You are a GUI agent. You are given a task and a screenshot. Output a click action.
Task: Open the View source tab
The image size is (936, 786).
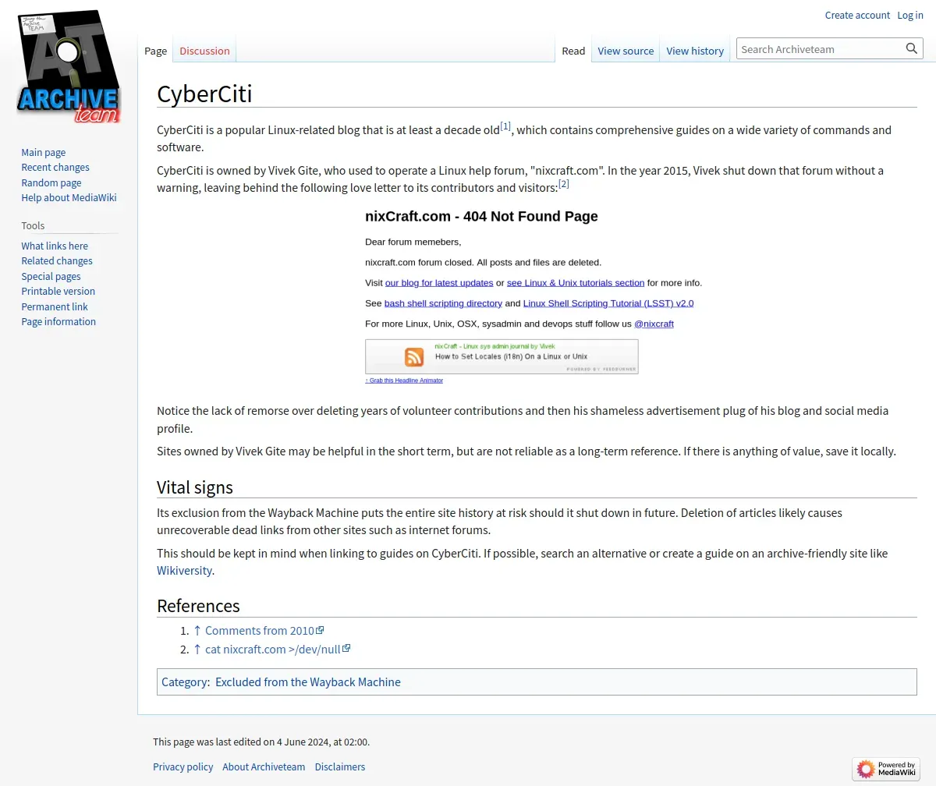point(626,51)
